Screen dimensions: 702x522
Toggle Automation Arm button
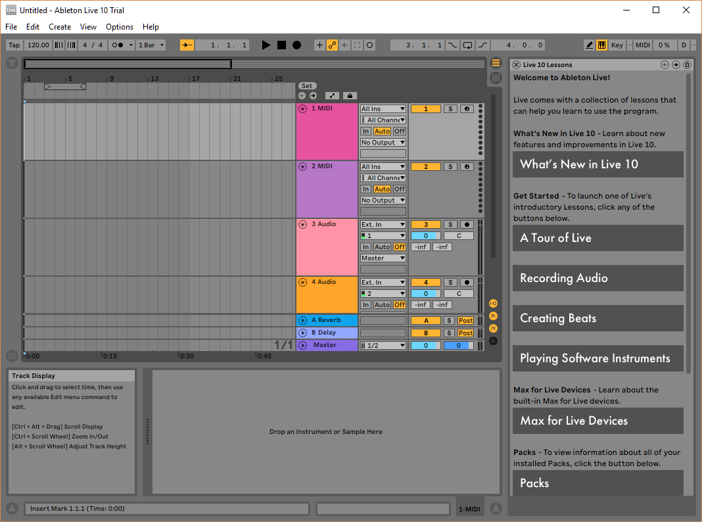(332, 45)
